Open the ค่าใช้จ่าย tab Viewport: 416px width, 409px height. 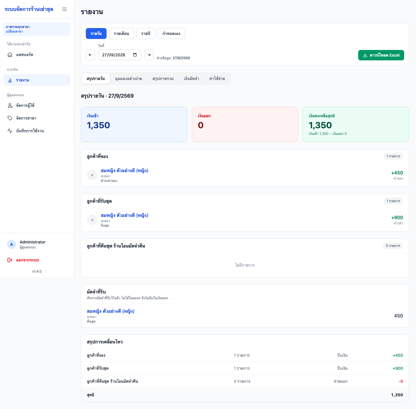217,79
